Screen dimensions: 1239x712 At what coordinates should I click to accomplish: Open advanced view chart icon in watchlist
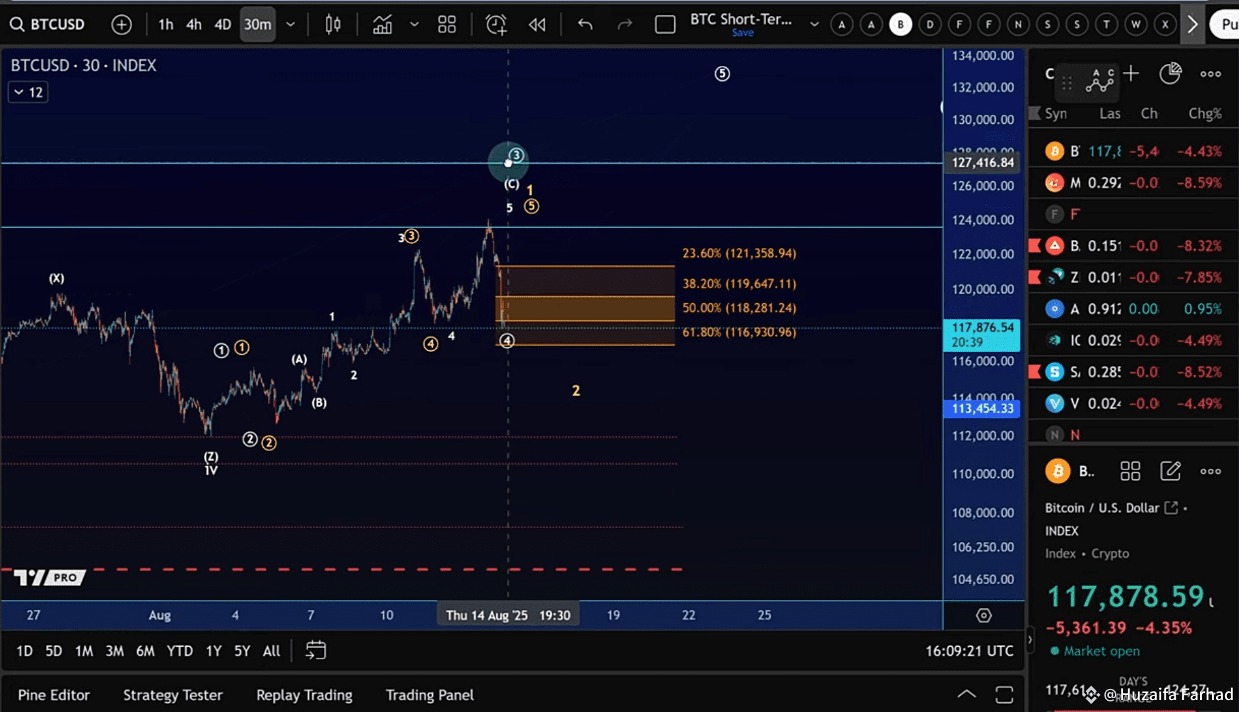(1100, 82)
